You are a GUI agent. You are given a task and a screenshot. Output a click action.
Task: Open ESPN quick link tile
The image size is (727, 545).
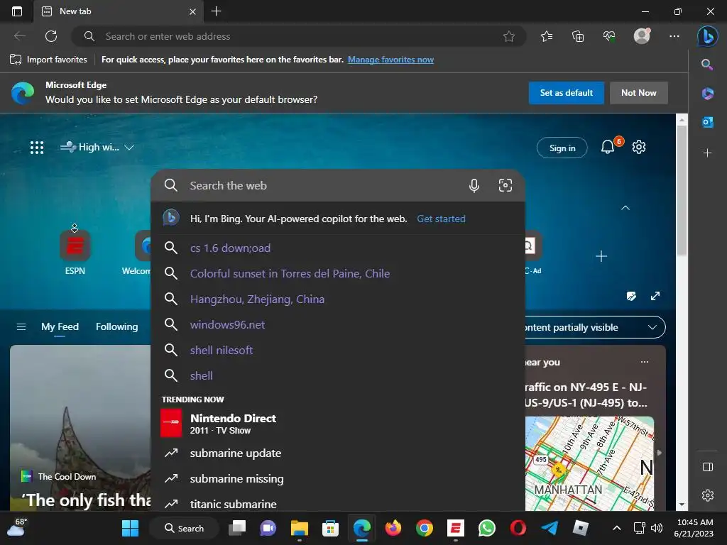point(75,253)
